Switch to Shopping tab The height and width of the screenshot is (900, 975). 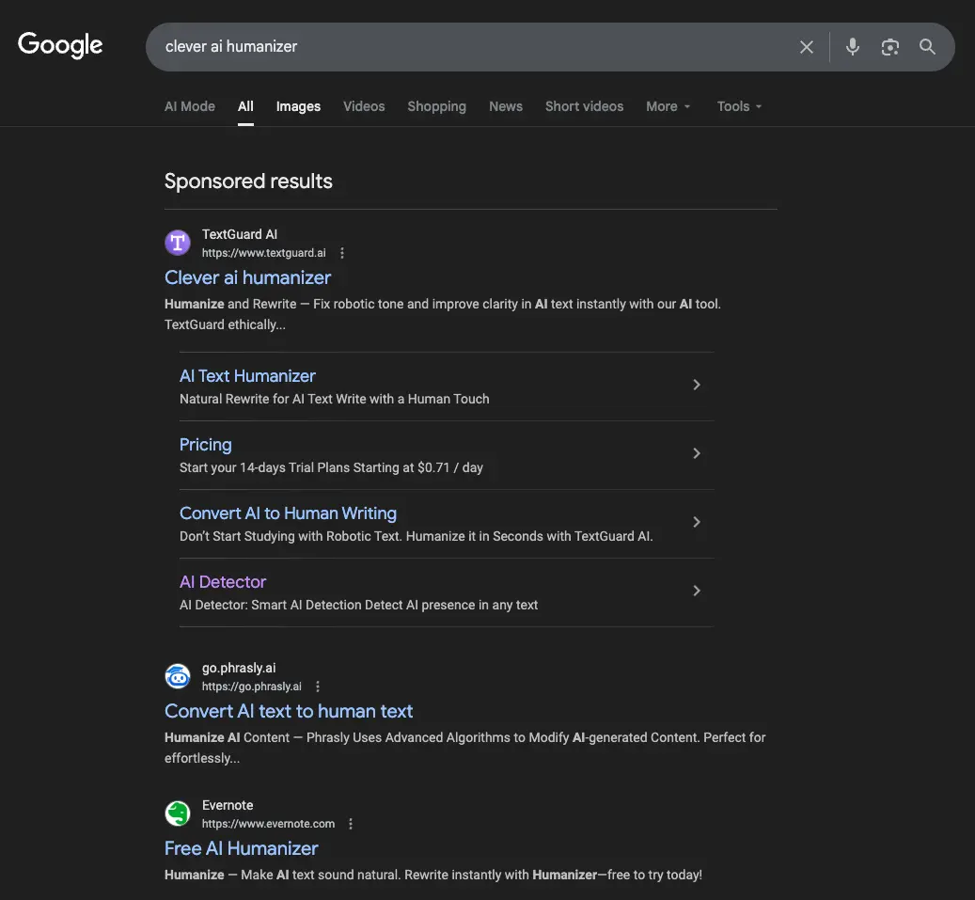click(x=436, y=106)
